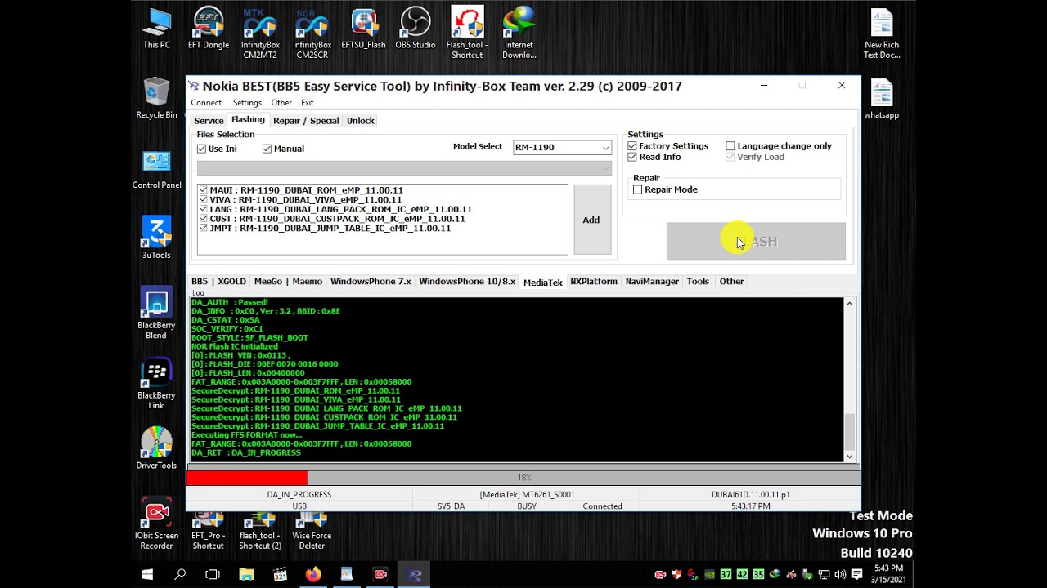Open the Other menu
This screenshot has width=1047, height=588.
point(281,103)
